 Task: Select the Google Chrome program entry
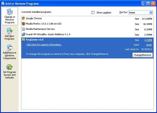pos(87,19)
